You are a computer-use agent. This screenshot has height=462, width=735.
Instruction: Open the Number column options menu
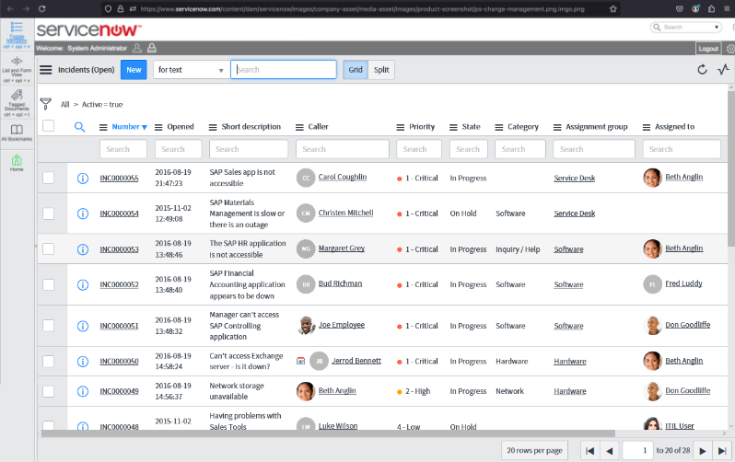(103, 127)
